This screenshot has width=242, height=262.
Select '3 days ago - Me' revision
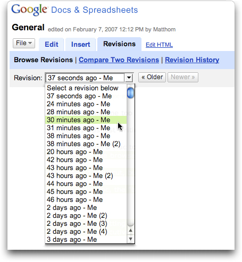pyautogui.click(x=86, y=240)
